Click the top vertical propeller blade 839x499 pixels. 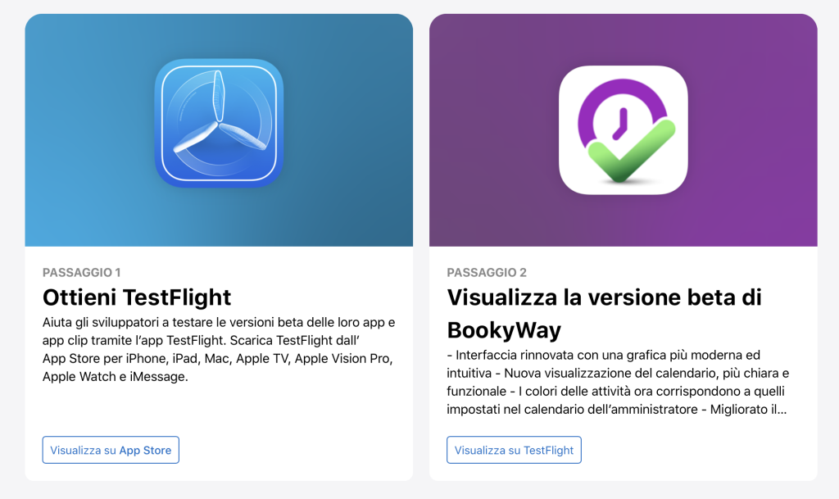pyautogui.click(x=218, y=96)
